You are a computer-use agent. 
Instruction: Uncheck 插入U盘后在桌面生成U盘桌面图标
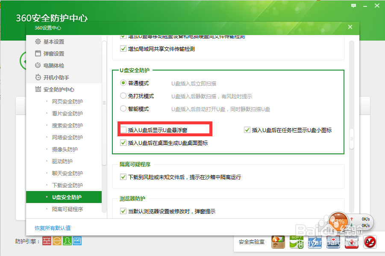[123, 143]
